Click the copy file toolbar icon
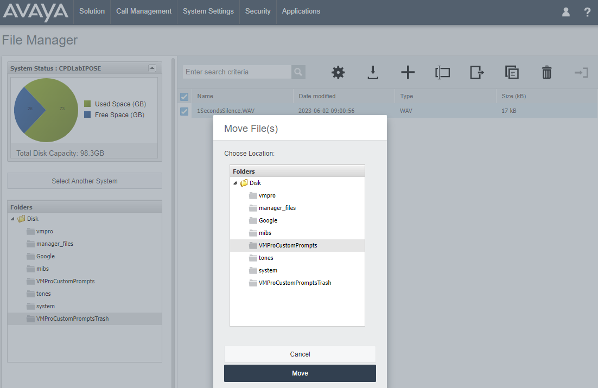This screenshot has width=598, height=388. pos(511,73)
